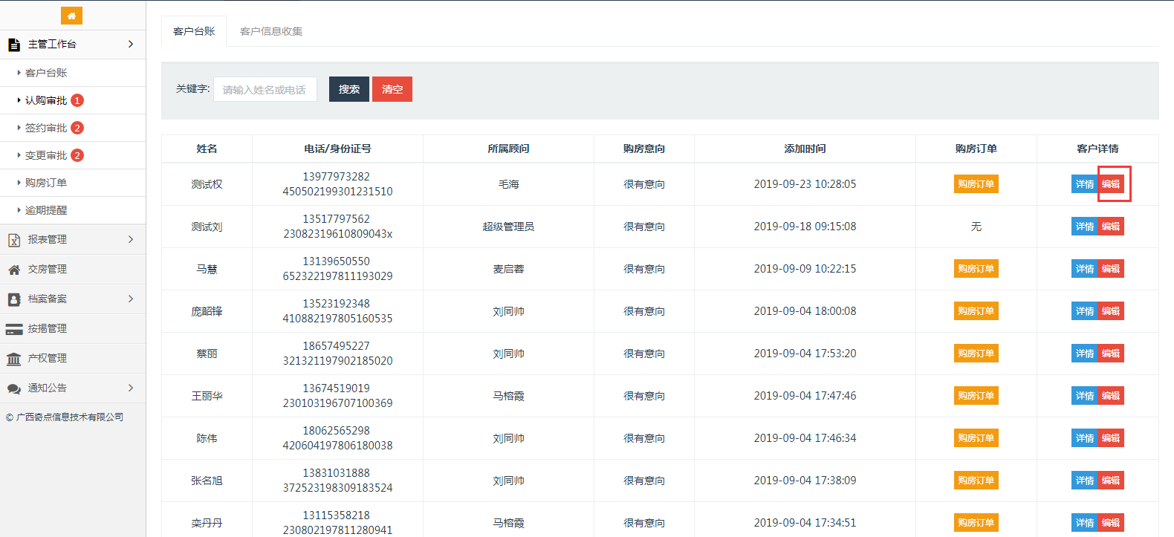Open 购房订单 for 张名旭
Viewport: 1174px width, 537px height.
click(976, 481)
